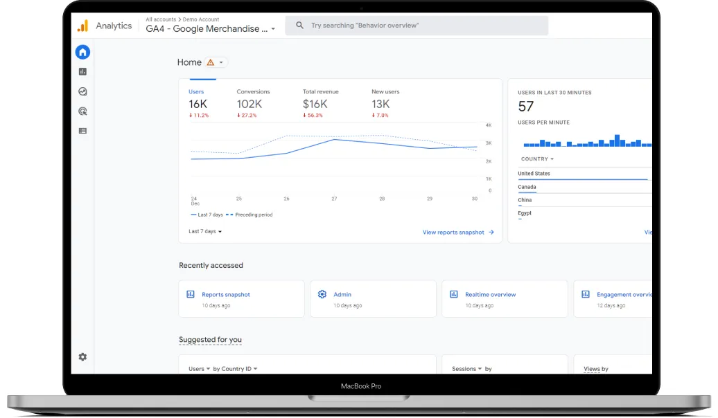
Task: Open the Country ID dimension dropdown
Action: [x=239, y=369]
